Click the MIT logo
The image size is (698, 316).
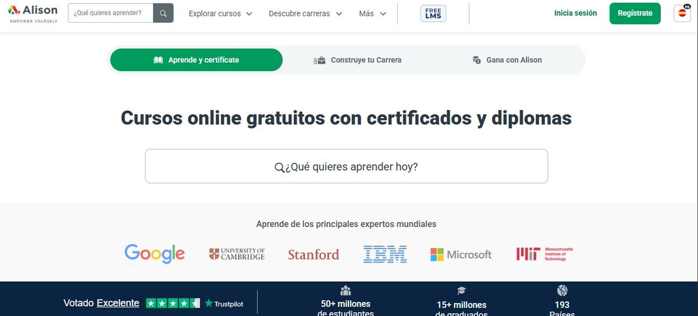(x=544, y=254)
